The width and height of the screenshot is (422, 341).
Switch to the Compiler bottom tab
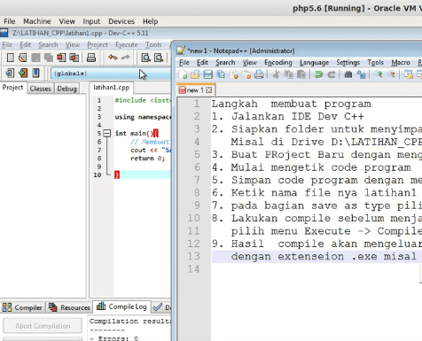(22, 307)
